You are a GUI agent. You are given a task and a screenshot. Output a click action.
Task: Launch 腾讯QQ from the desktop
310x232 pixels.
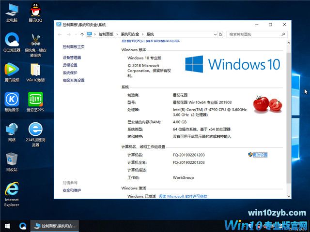[35, 13]
